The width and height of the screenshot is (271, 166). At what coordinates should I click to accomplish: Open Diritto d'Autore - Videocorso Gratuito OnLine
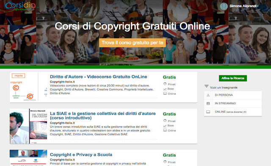(99, 77)
